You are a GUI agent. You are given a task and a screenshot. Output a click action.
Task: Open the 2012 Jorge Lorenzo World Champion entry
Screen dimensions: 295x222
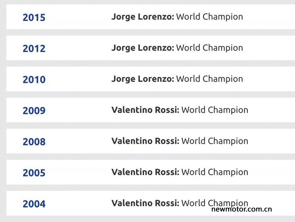coord(177,48)
